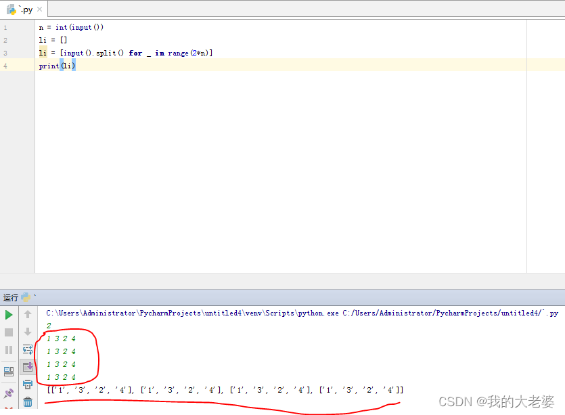Click the 'for' keyword on line 3
Viewport: 565px width, 415px height.
tap(135, 53)
